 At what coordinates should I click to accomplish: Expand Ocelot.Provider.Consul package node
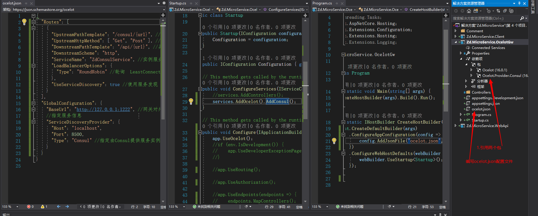[472, 75]
